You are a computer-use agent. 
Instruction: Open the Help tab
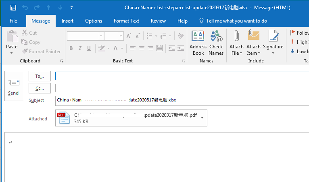pos(182,21)
